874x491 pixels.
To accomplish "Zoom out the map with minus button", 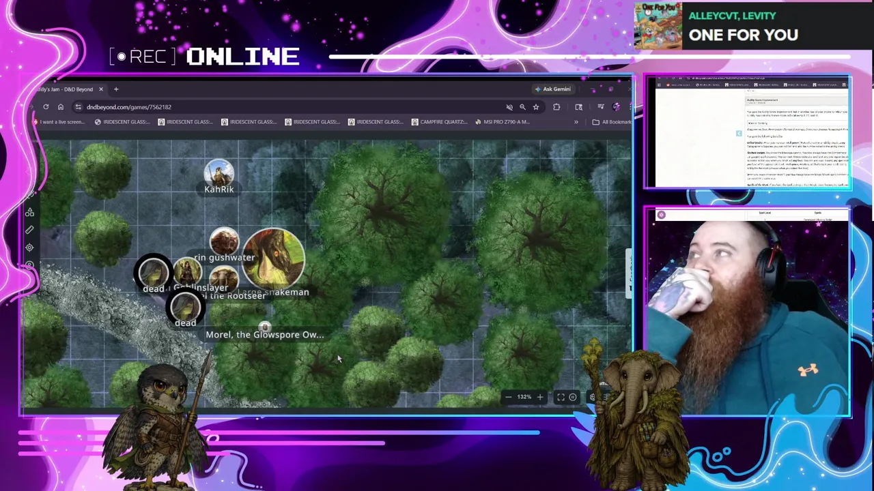I will point(507,397).
